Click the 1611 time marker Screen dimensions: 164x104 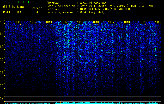point(17,22)
